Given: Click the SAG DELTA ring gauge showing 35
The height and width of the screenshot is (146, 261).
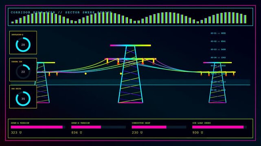Looking at the screenshot, I should pyautogui.click(x=23, y=99).
